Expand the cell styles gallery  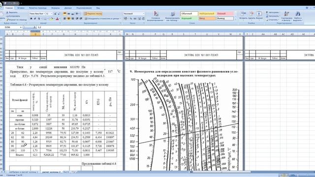point(235,19)
